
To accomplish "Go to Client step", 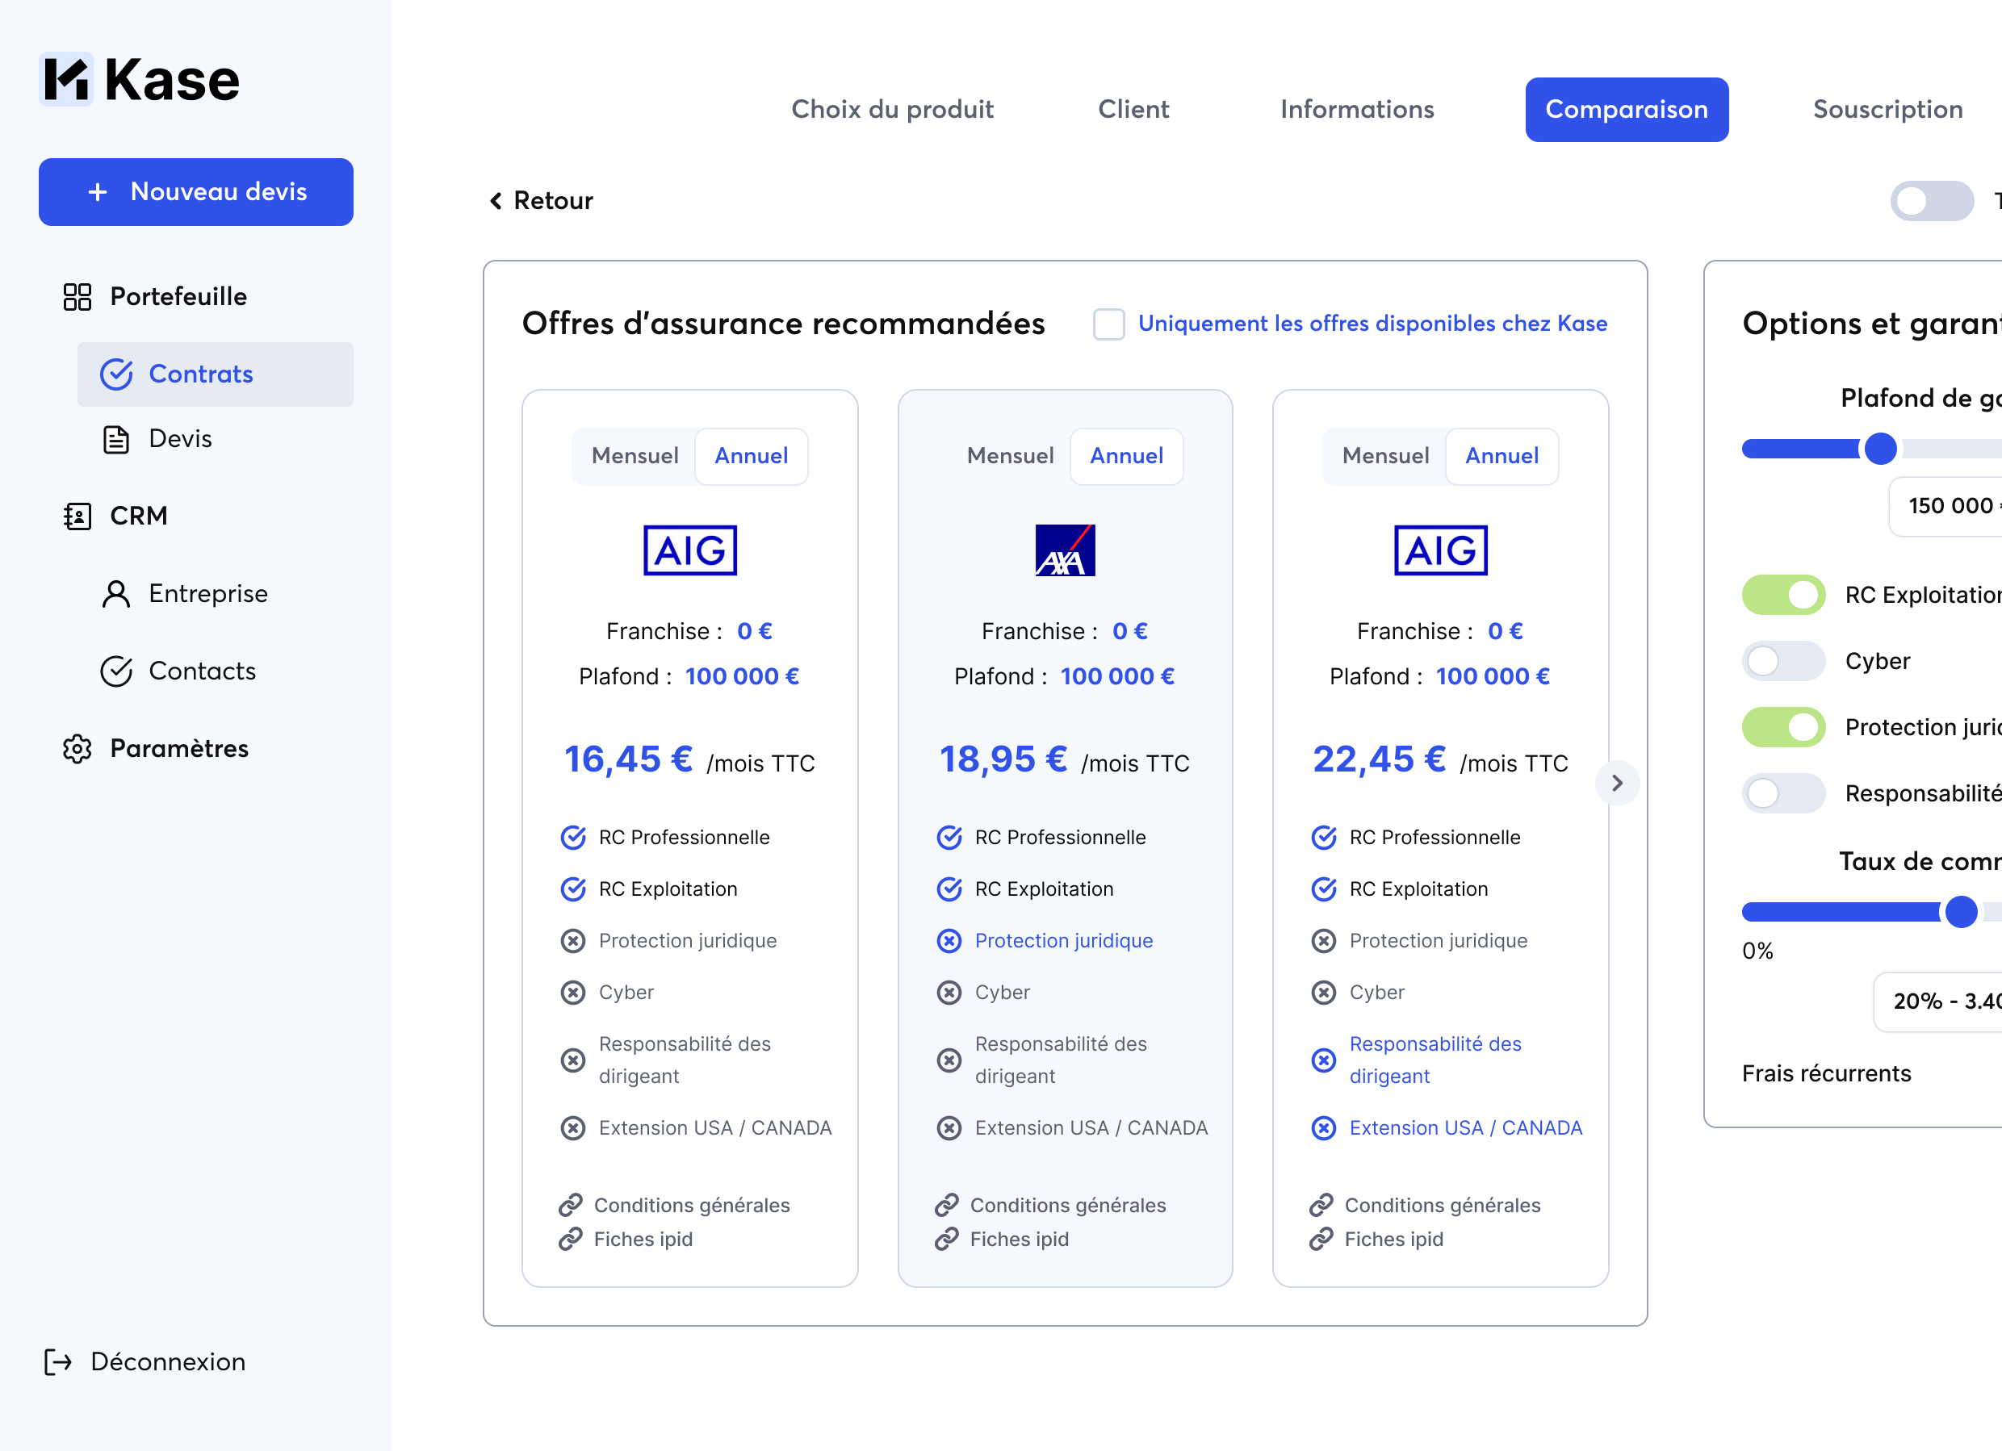I will tap(1133, 110).
